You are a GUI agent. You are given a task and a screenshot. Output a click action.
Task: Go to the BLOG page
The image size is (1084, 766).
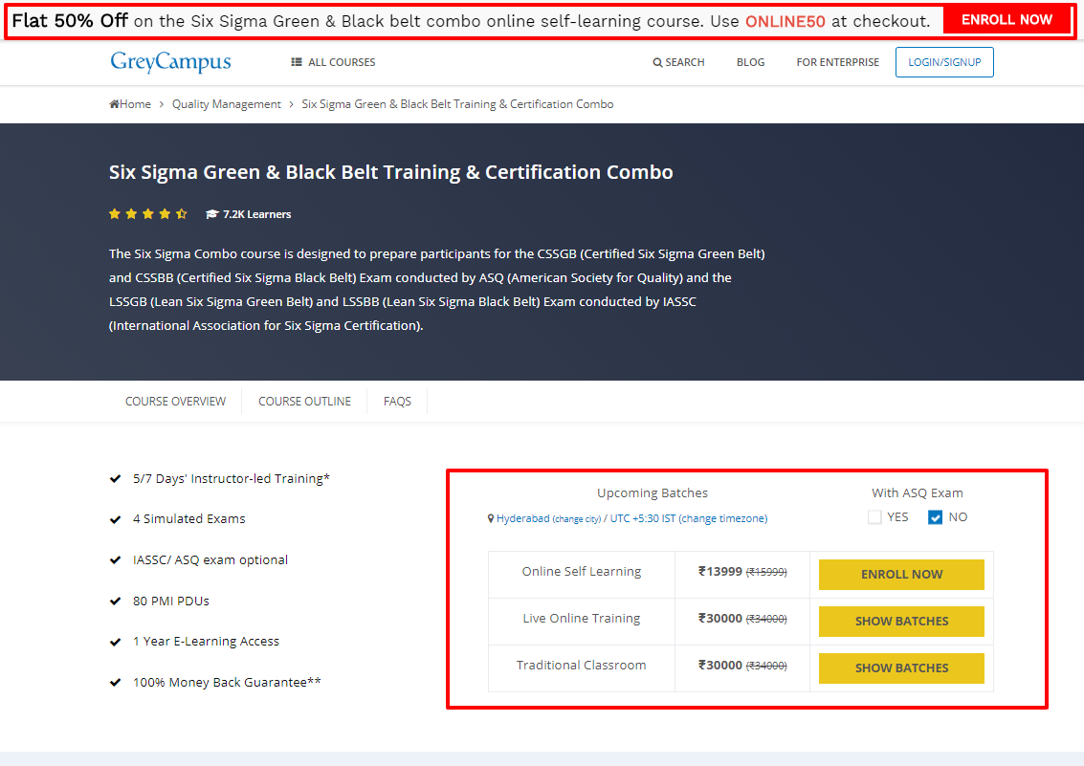pyautogui.click(x=751, y=62)
